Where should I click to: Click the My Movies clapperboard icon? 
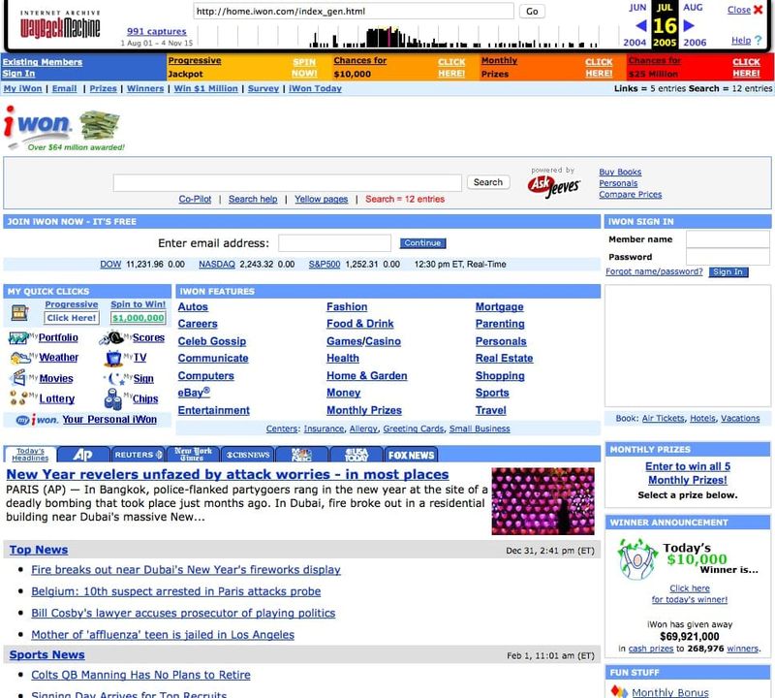point(18,378)
